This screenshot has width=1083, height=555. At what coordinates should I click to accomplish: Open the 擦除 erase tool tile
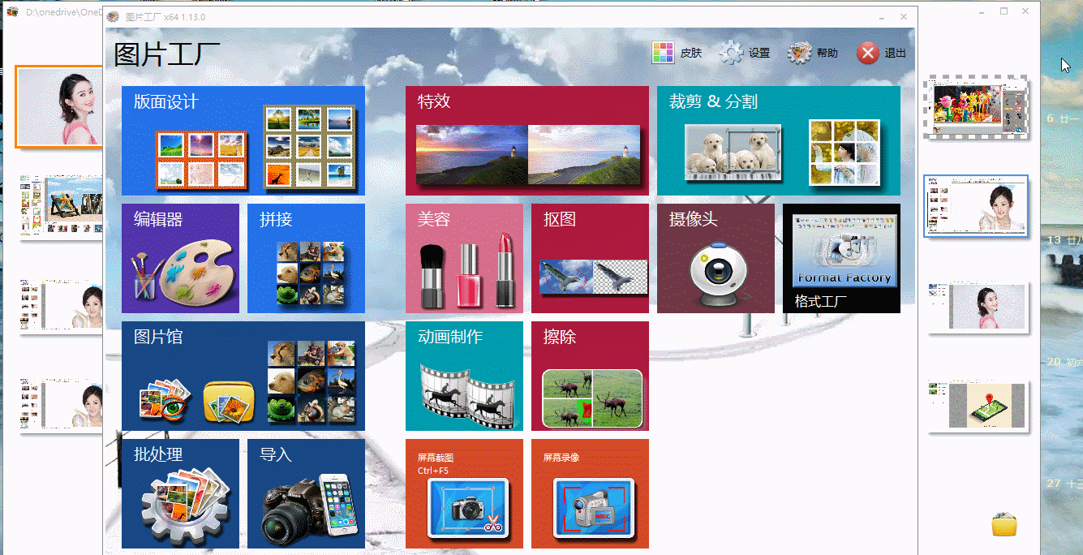(590, 376)
